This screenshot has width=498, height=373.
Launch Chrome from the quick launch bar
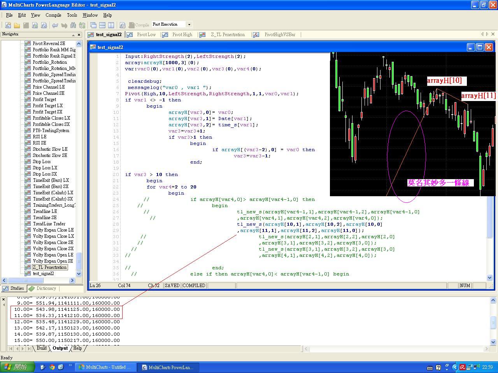point(52,367)
